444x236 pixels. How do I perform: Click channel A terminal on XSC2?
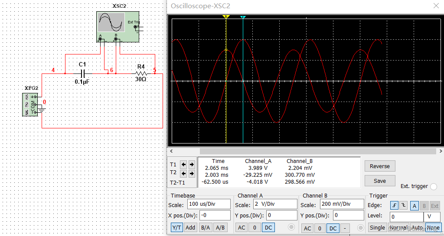100,38
